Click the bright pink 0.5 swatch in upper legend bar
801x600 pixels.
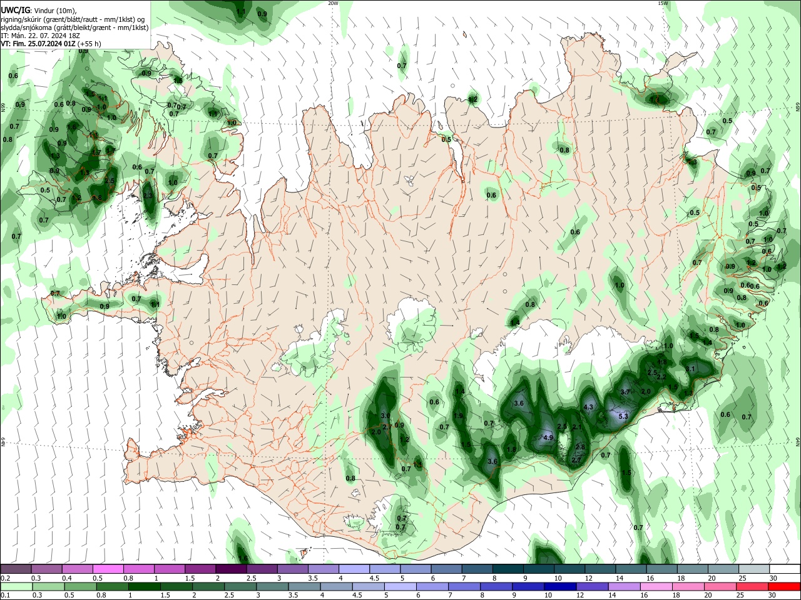[x=108, y=569]
